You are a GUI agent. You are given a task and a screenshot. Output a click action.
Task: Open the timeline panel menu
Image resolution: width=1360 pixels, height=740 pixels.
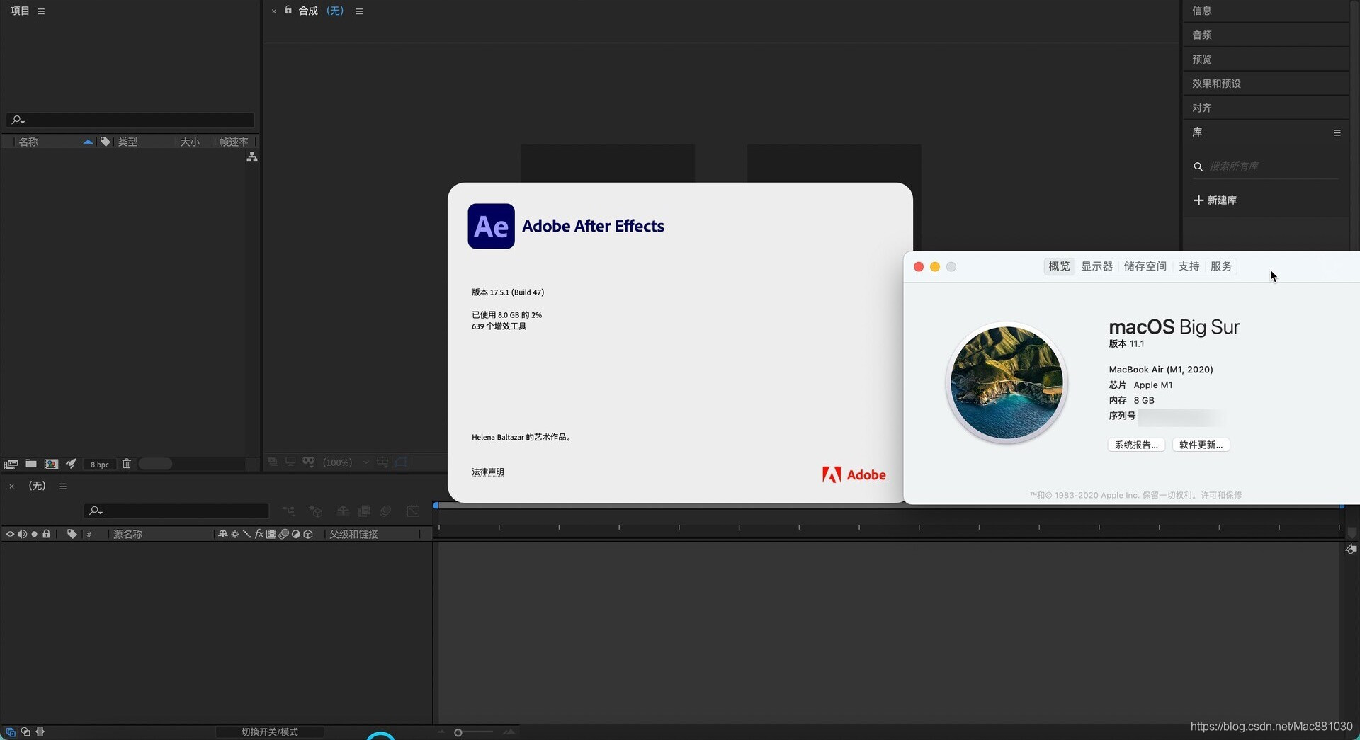point(63,486)
